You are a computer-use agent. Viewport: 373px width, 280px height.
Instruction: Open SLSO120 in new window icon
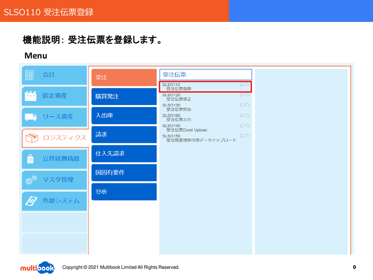tap(242, 95)
